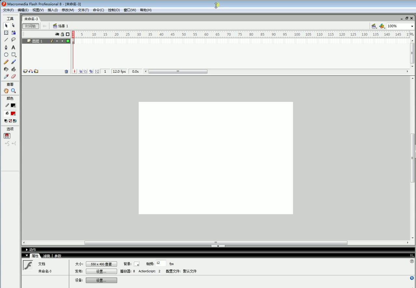Open the 插入(I) menu
The image size is (416, 288).
[53, 10]
